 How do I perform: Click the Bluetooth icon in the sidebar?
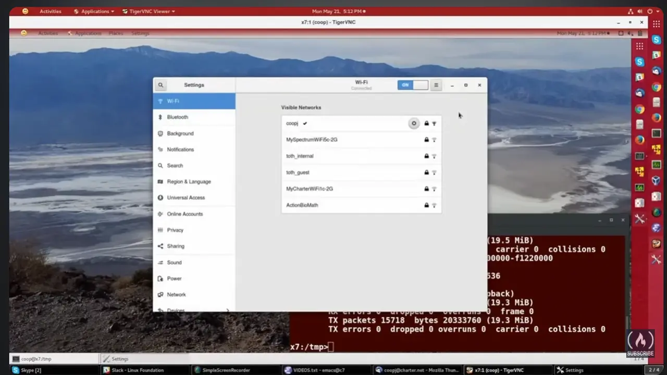pyautogui.click(x=160, y=117)
